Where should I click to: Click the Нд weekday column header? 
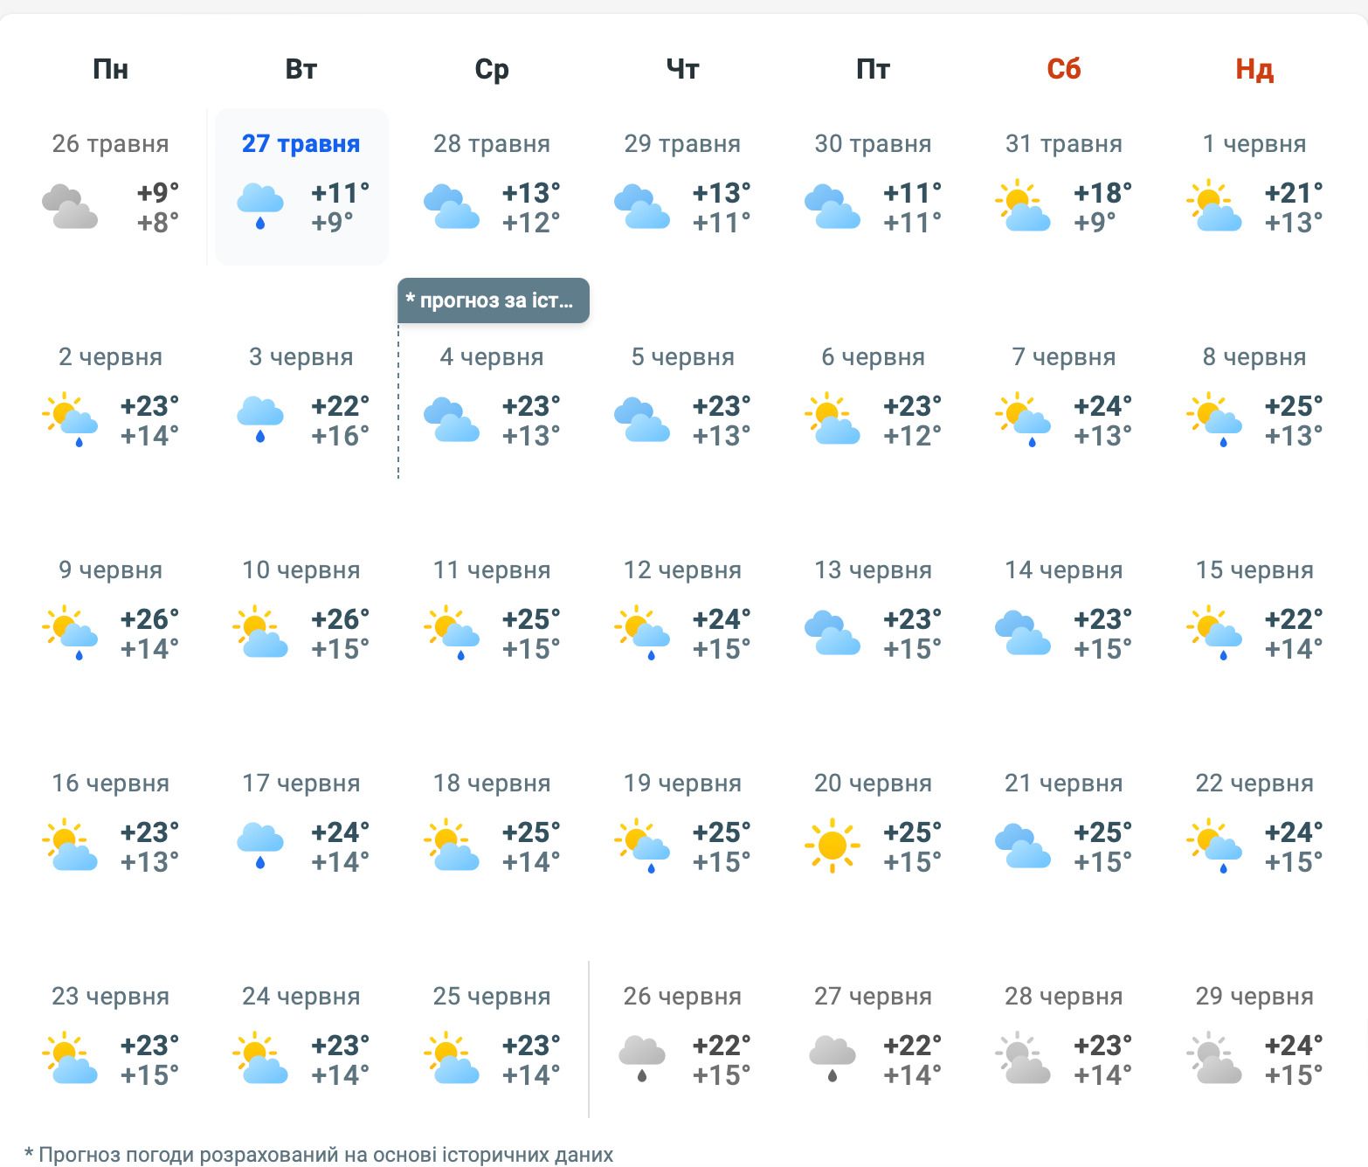1254,69
